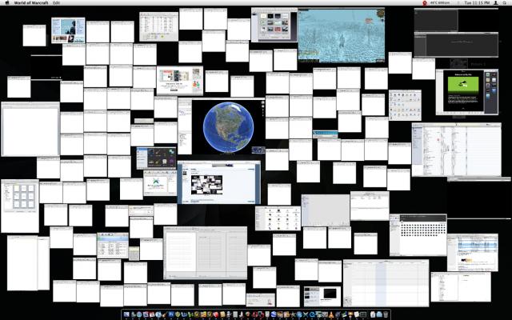Select the System Preferences icon grid window
512x320 pixels.
pyautogui.click(x=405, y=105)
